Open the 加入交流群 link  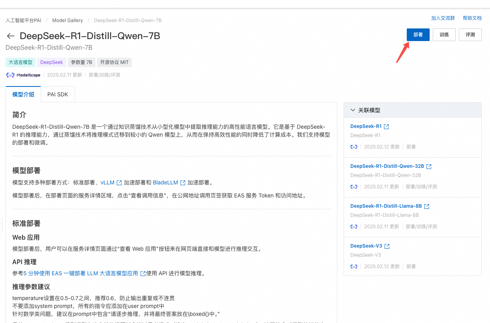click(443, 18)
